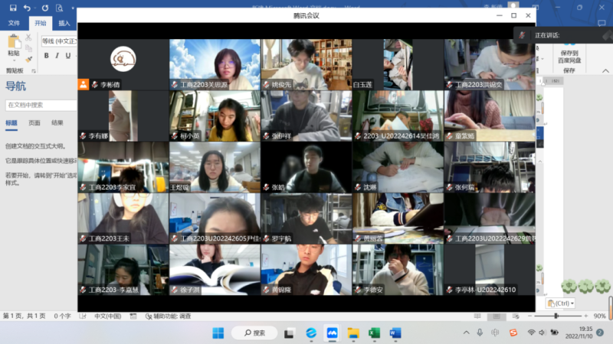Expand the Paste (粘贴) dropdown arrow
This screenshot has width=613, height=344.
click(14, 60)
